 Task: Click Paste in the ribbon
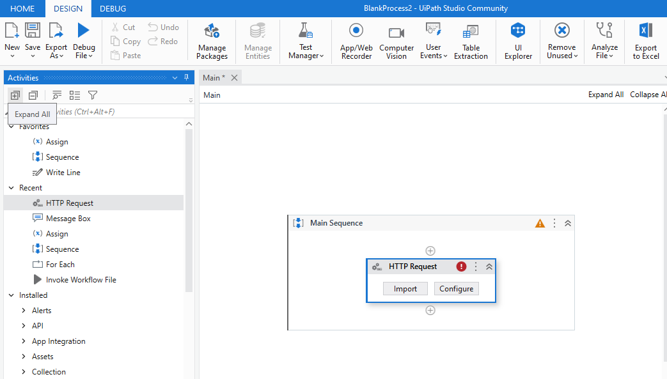[125, 56]
